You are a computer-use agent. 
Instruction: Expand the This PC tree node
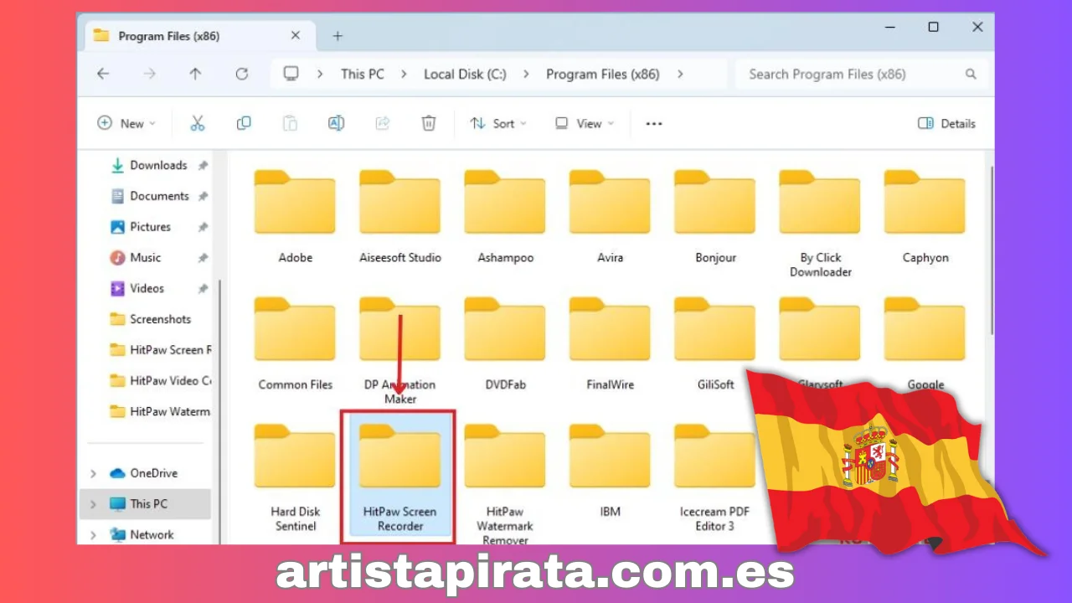click(94, 504)
